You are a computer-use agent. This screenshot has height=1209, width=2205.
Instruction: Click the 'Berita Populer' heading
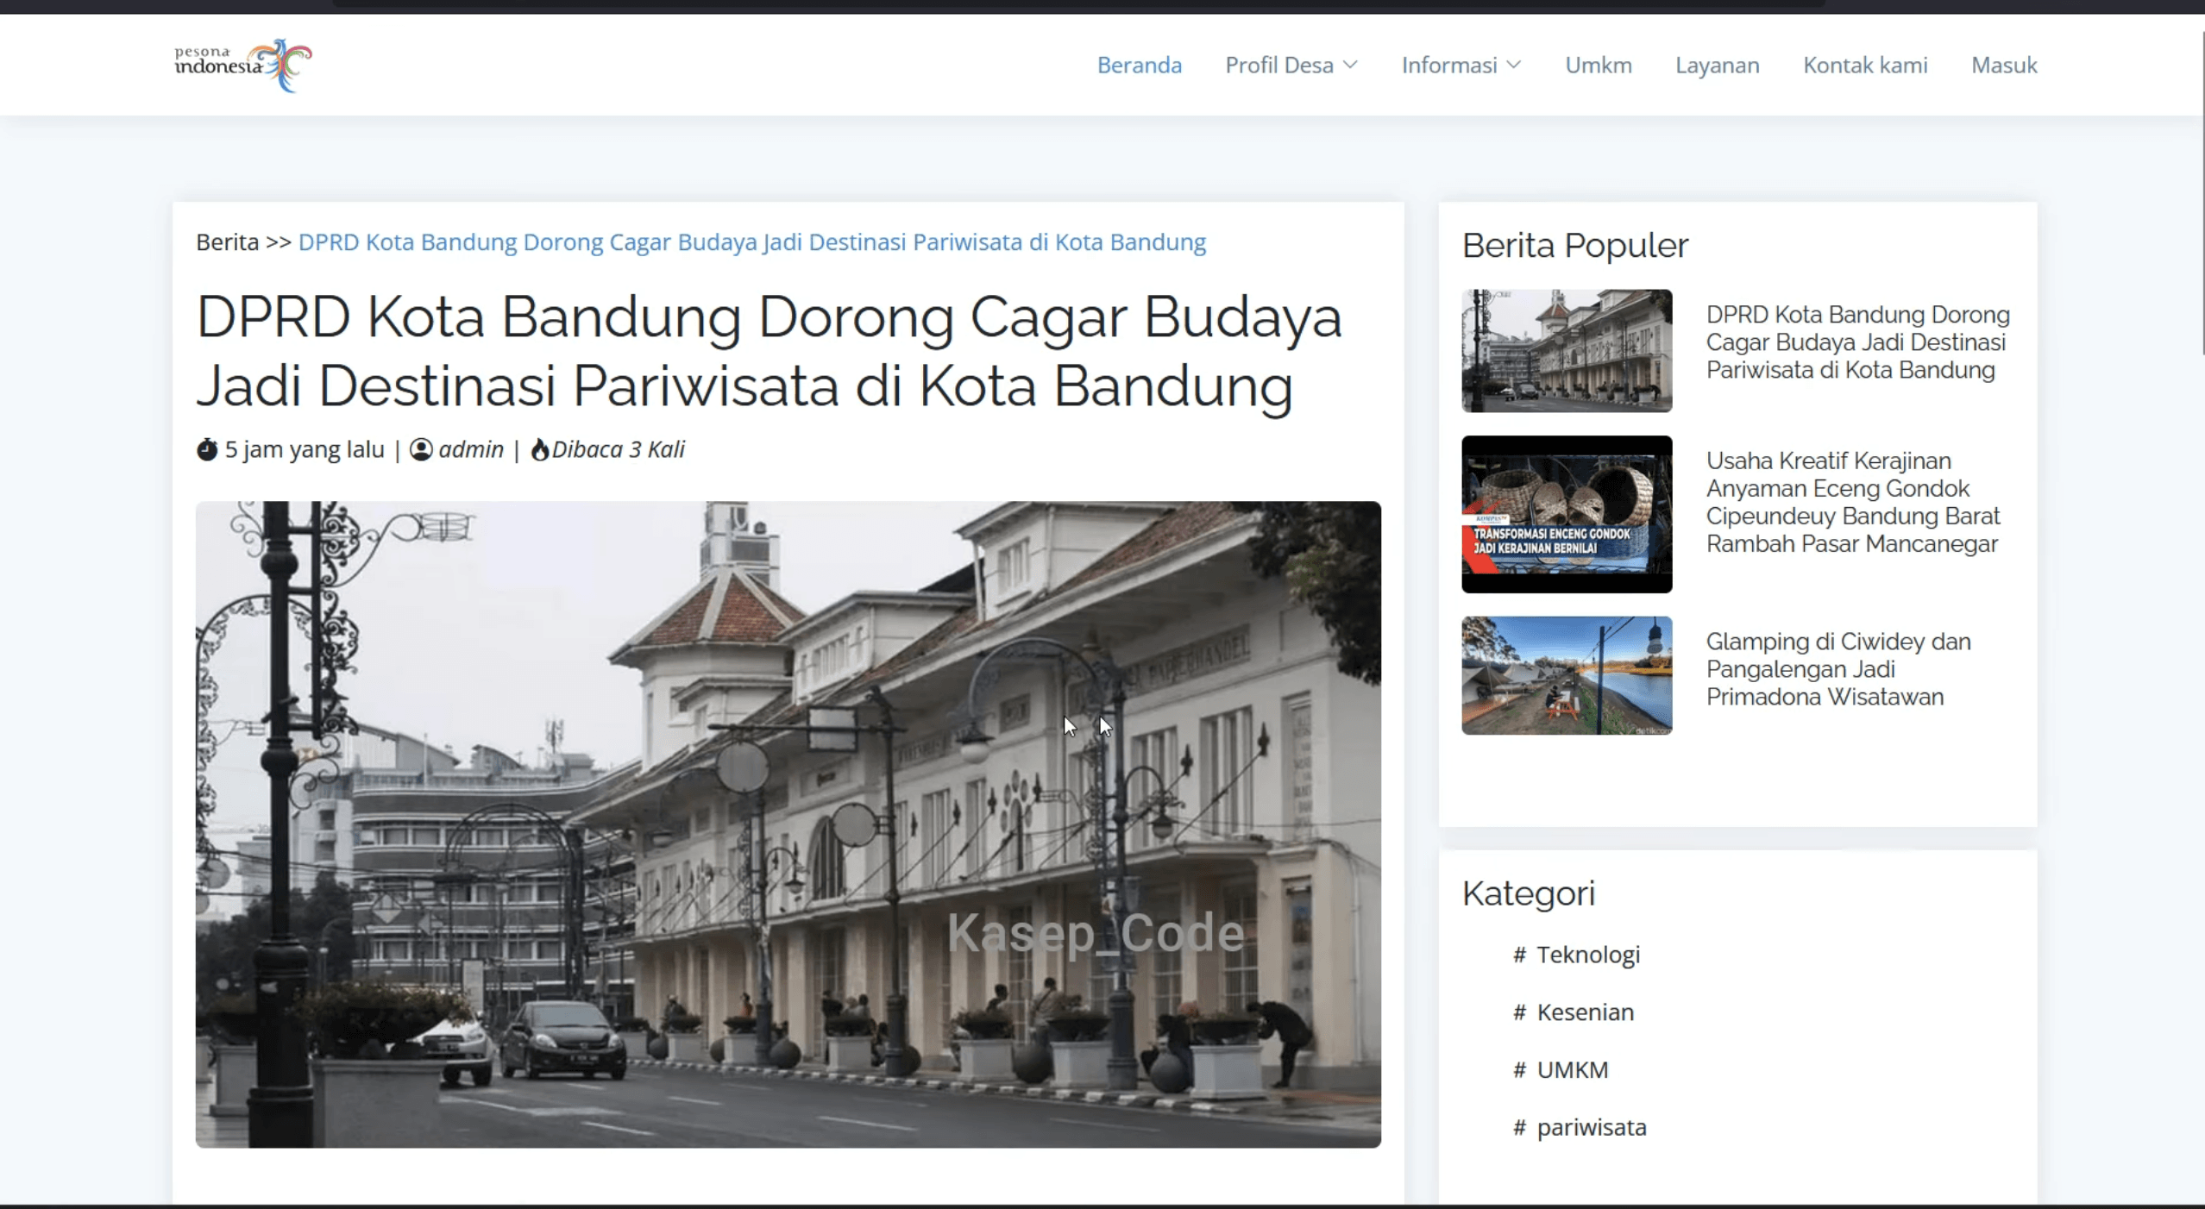click(1574, 246)
